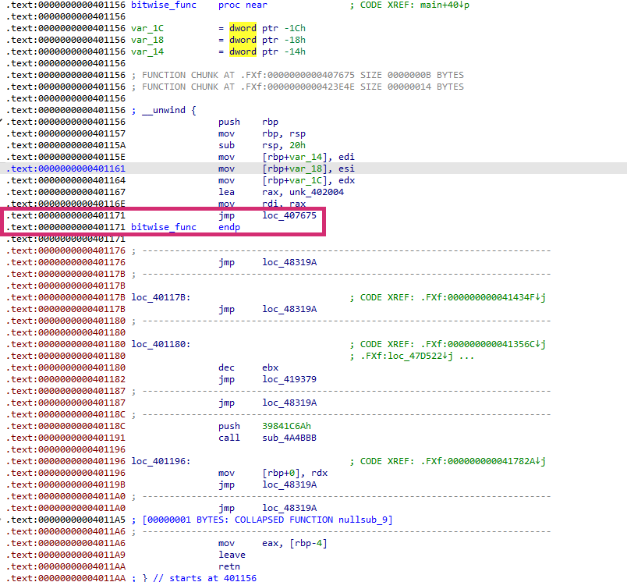Follow xref .FXf:loc_47D522
Image resolution: width=627 pixels, height=582 pixels.
click(406, 356)
